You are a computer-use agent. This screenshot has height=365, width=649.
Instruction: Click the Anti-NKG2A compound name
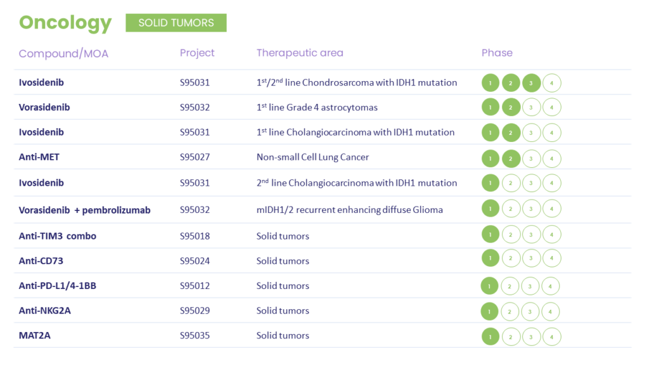pos(45,311)
